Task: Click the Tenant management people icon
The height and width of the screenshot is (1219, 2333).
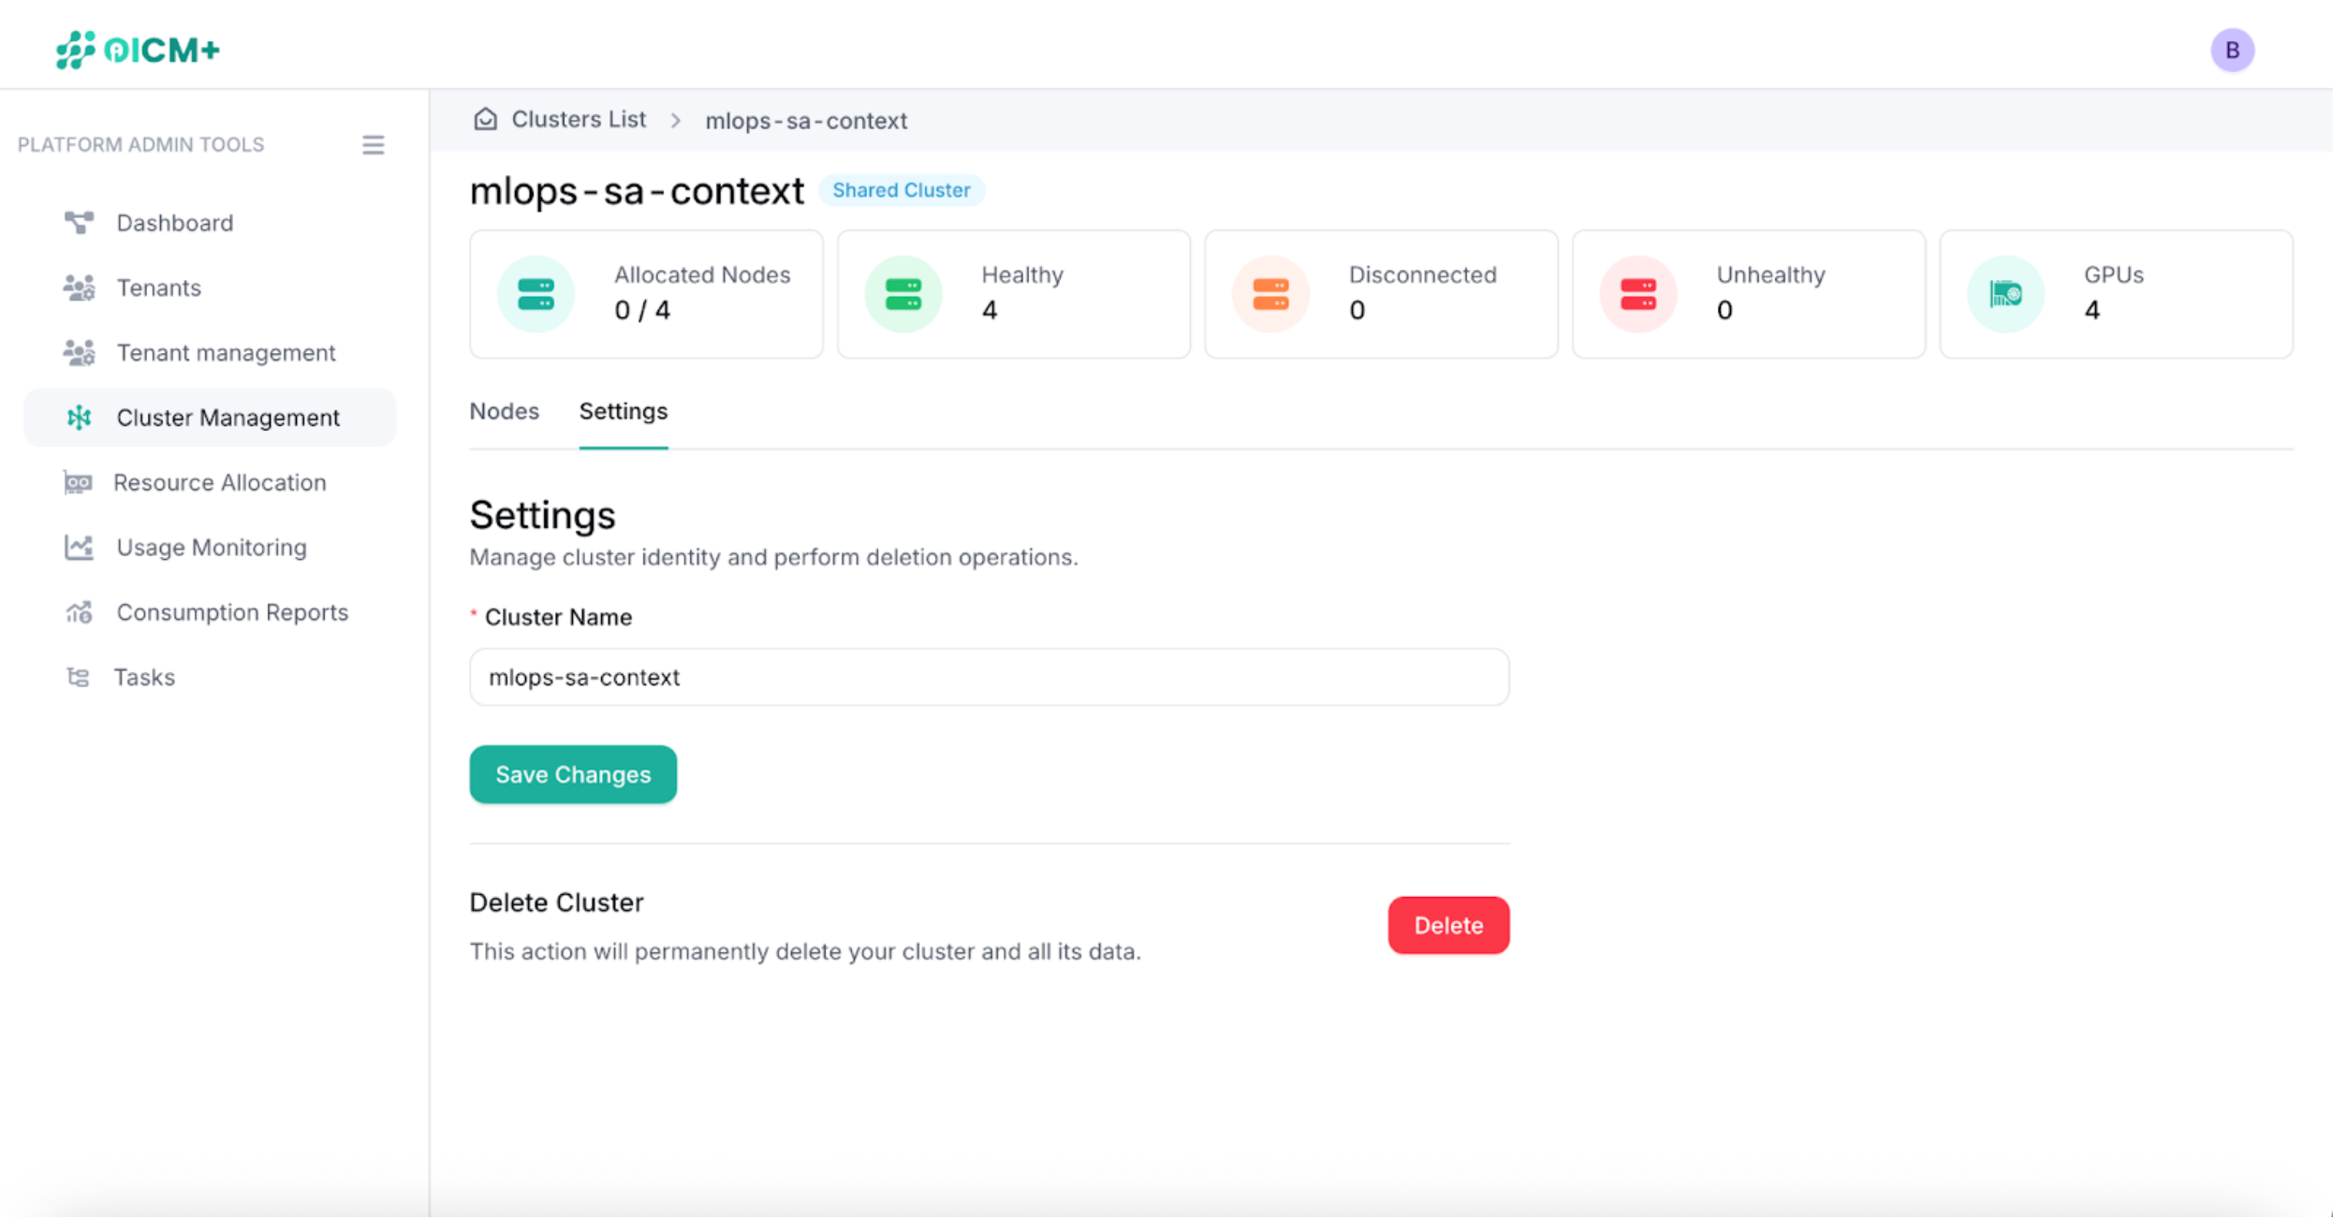Action: (x=80, y=353)
